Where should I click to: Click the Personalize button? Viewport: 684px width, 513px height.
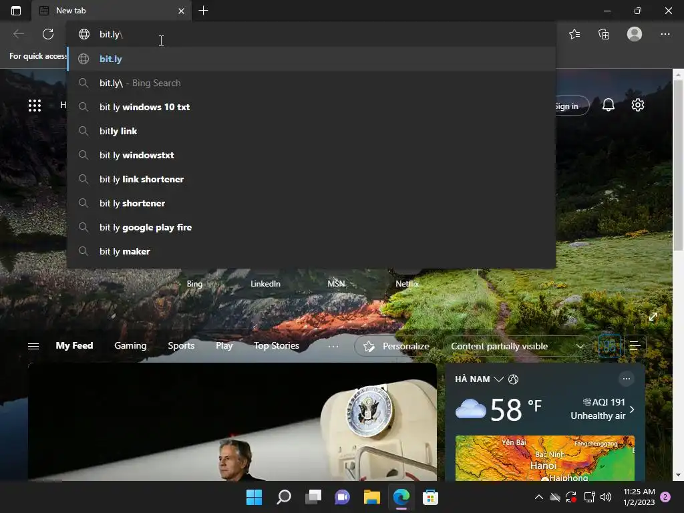click(x=396, y=346)
